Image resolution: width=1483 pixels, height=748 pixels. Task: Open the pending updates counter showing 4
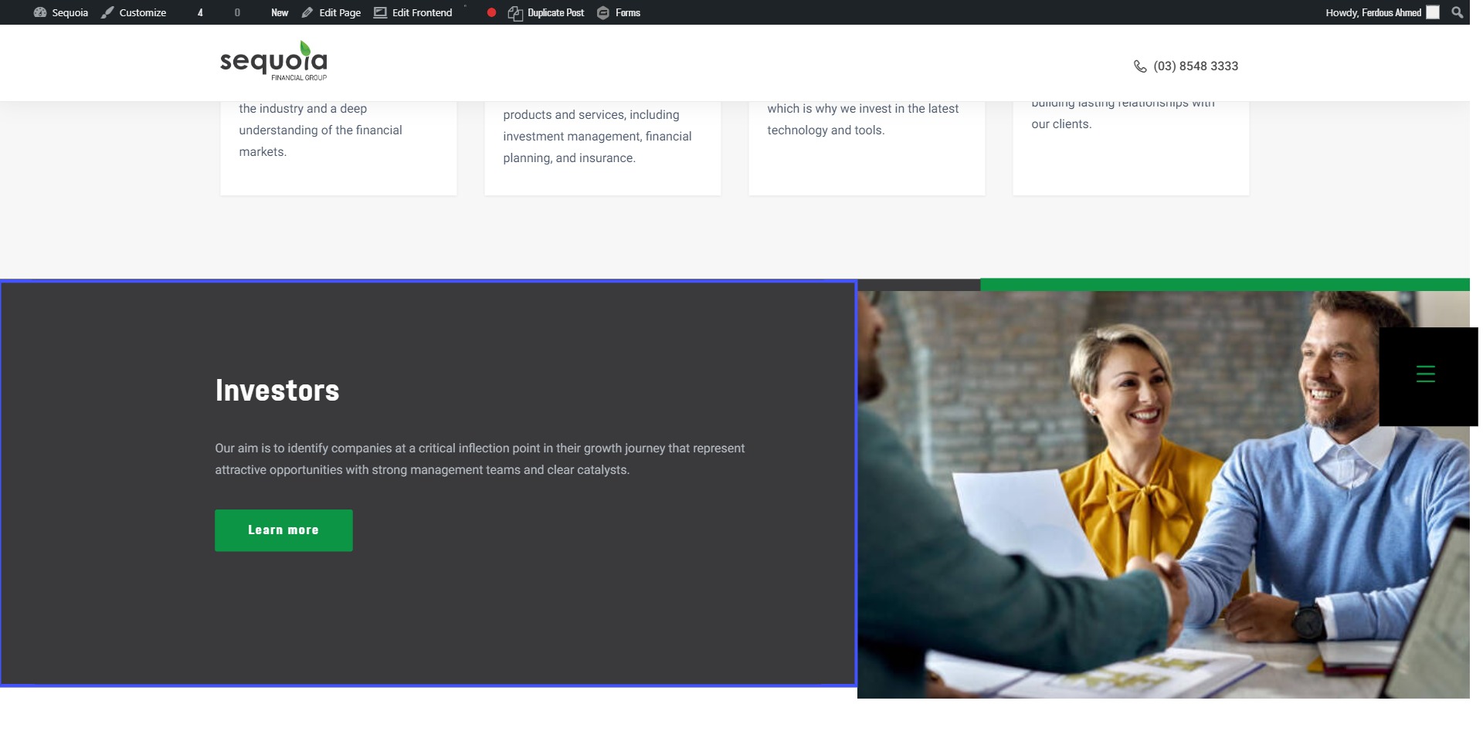[x=200, y=12]
